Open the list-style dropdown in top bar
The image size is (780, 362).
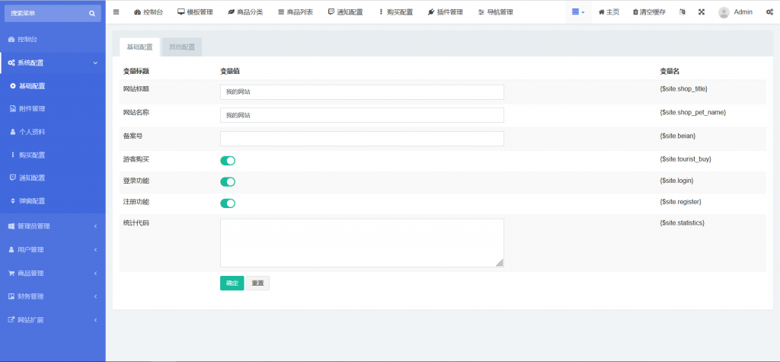(578, 12)
